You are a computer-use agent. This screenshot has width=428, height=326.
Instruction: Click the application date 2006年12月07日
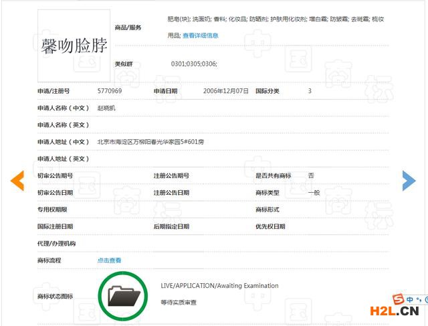tap(225, 90)
